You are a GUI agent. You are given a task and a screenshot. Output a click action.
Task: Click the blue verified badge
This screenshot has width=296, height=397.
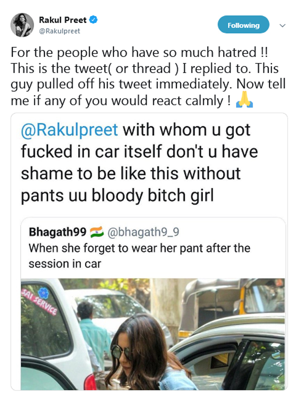pos(93,20)
